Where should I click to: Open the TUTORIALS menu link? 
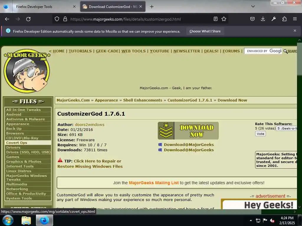tap(80, 51)
